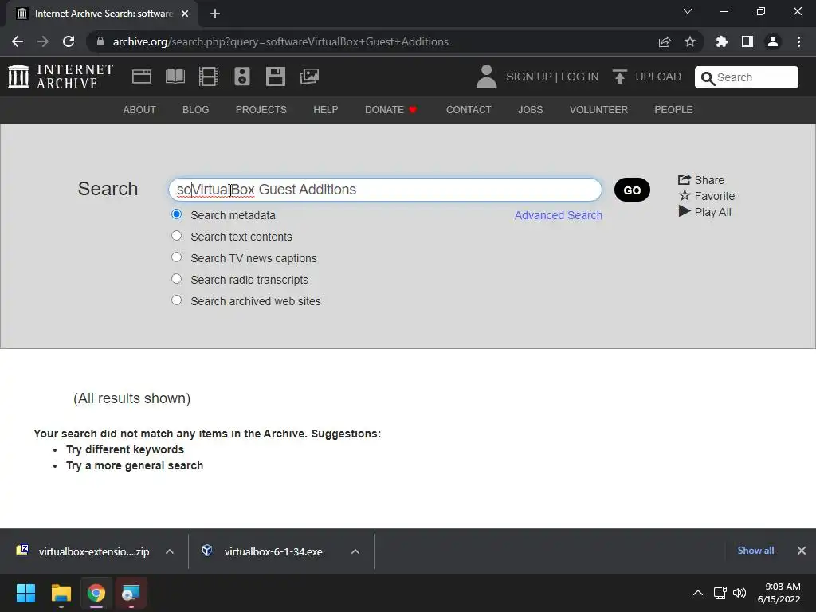
Task: Click Play All link
Action: [704, 212]
